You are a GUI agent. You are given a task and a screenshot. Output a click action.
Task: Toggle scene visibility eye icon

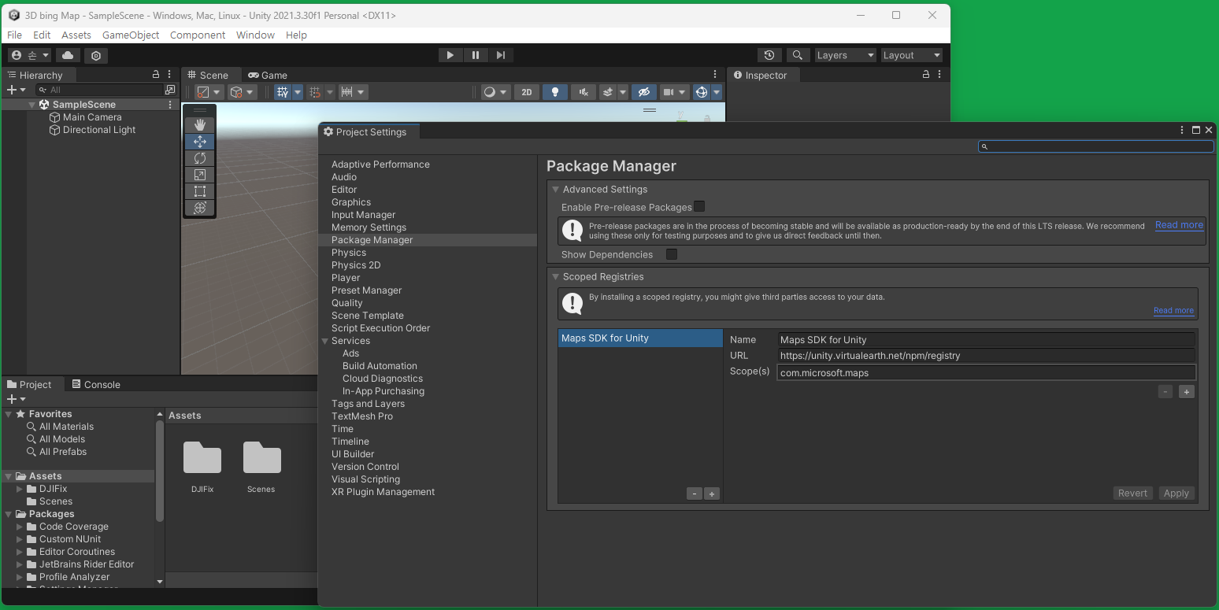[x=643, y=92]
